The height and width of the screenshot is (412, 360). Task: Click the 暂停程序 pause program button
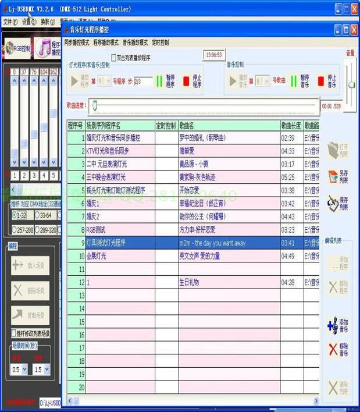165,81
